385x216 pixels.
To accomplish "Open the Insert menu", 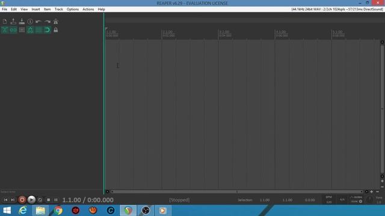I will point(35,10).
